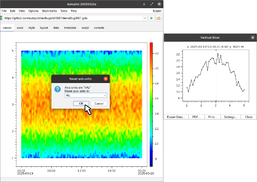Open the View menu
Screen dimensions: 257x182
point(22,11)
